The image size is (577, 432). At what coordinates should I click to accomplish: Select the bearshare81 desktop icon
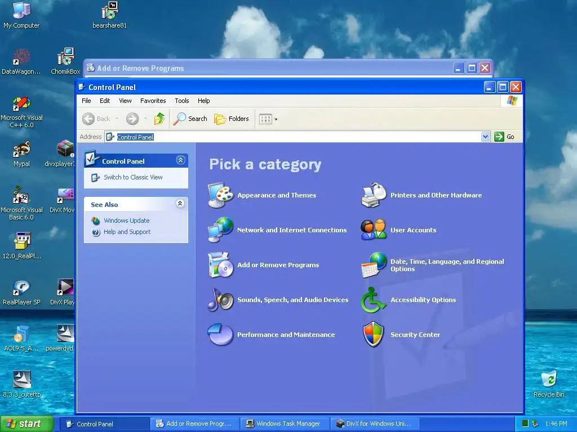pos(109,15)
